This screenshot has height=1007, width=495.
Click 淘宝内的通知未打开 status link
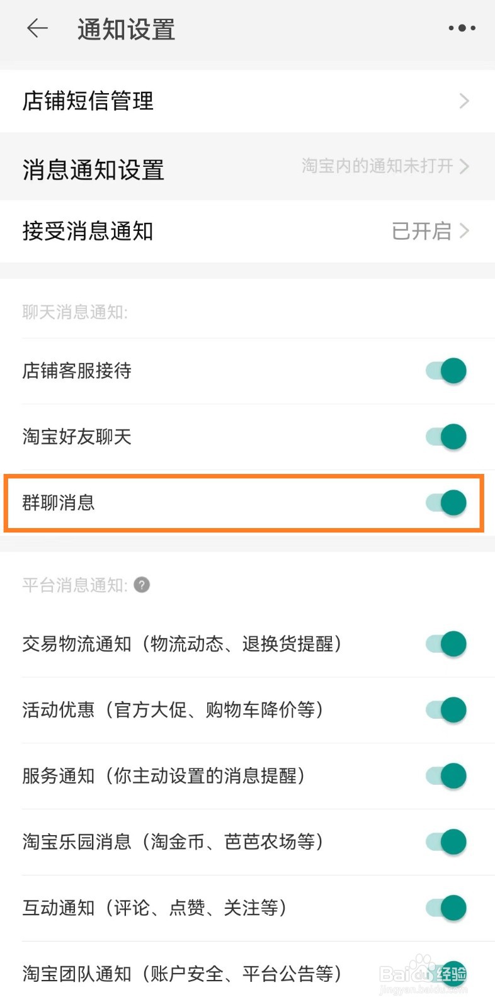[x=377, y=166]
